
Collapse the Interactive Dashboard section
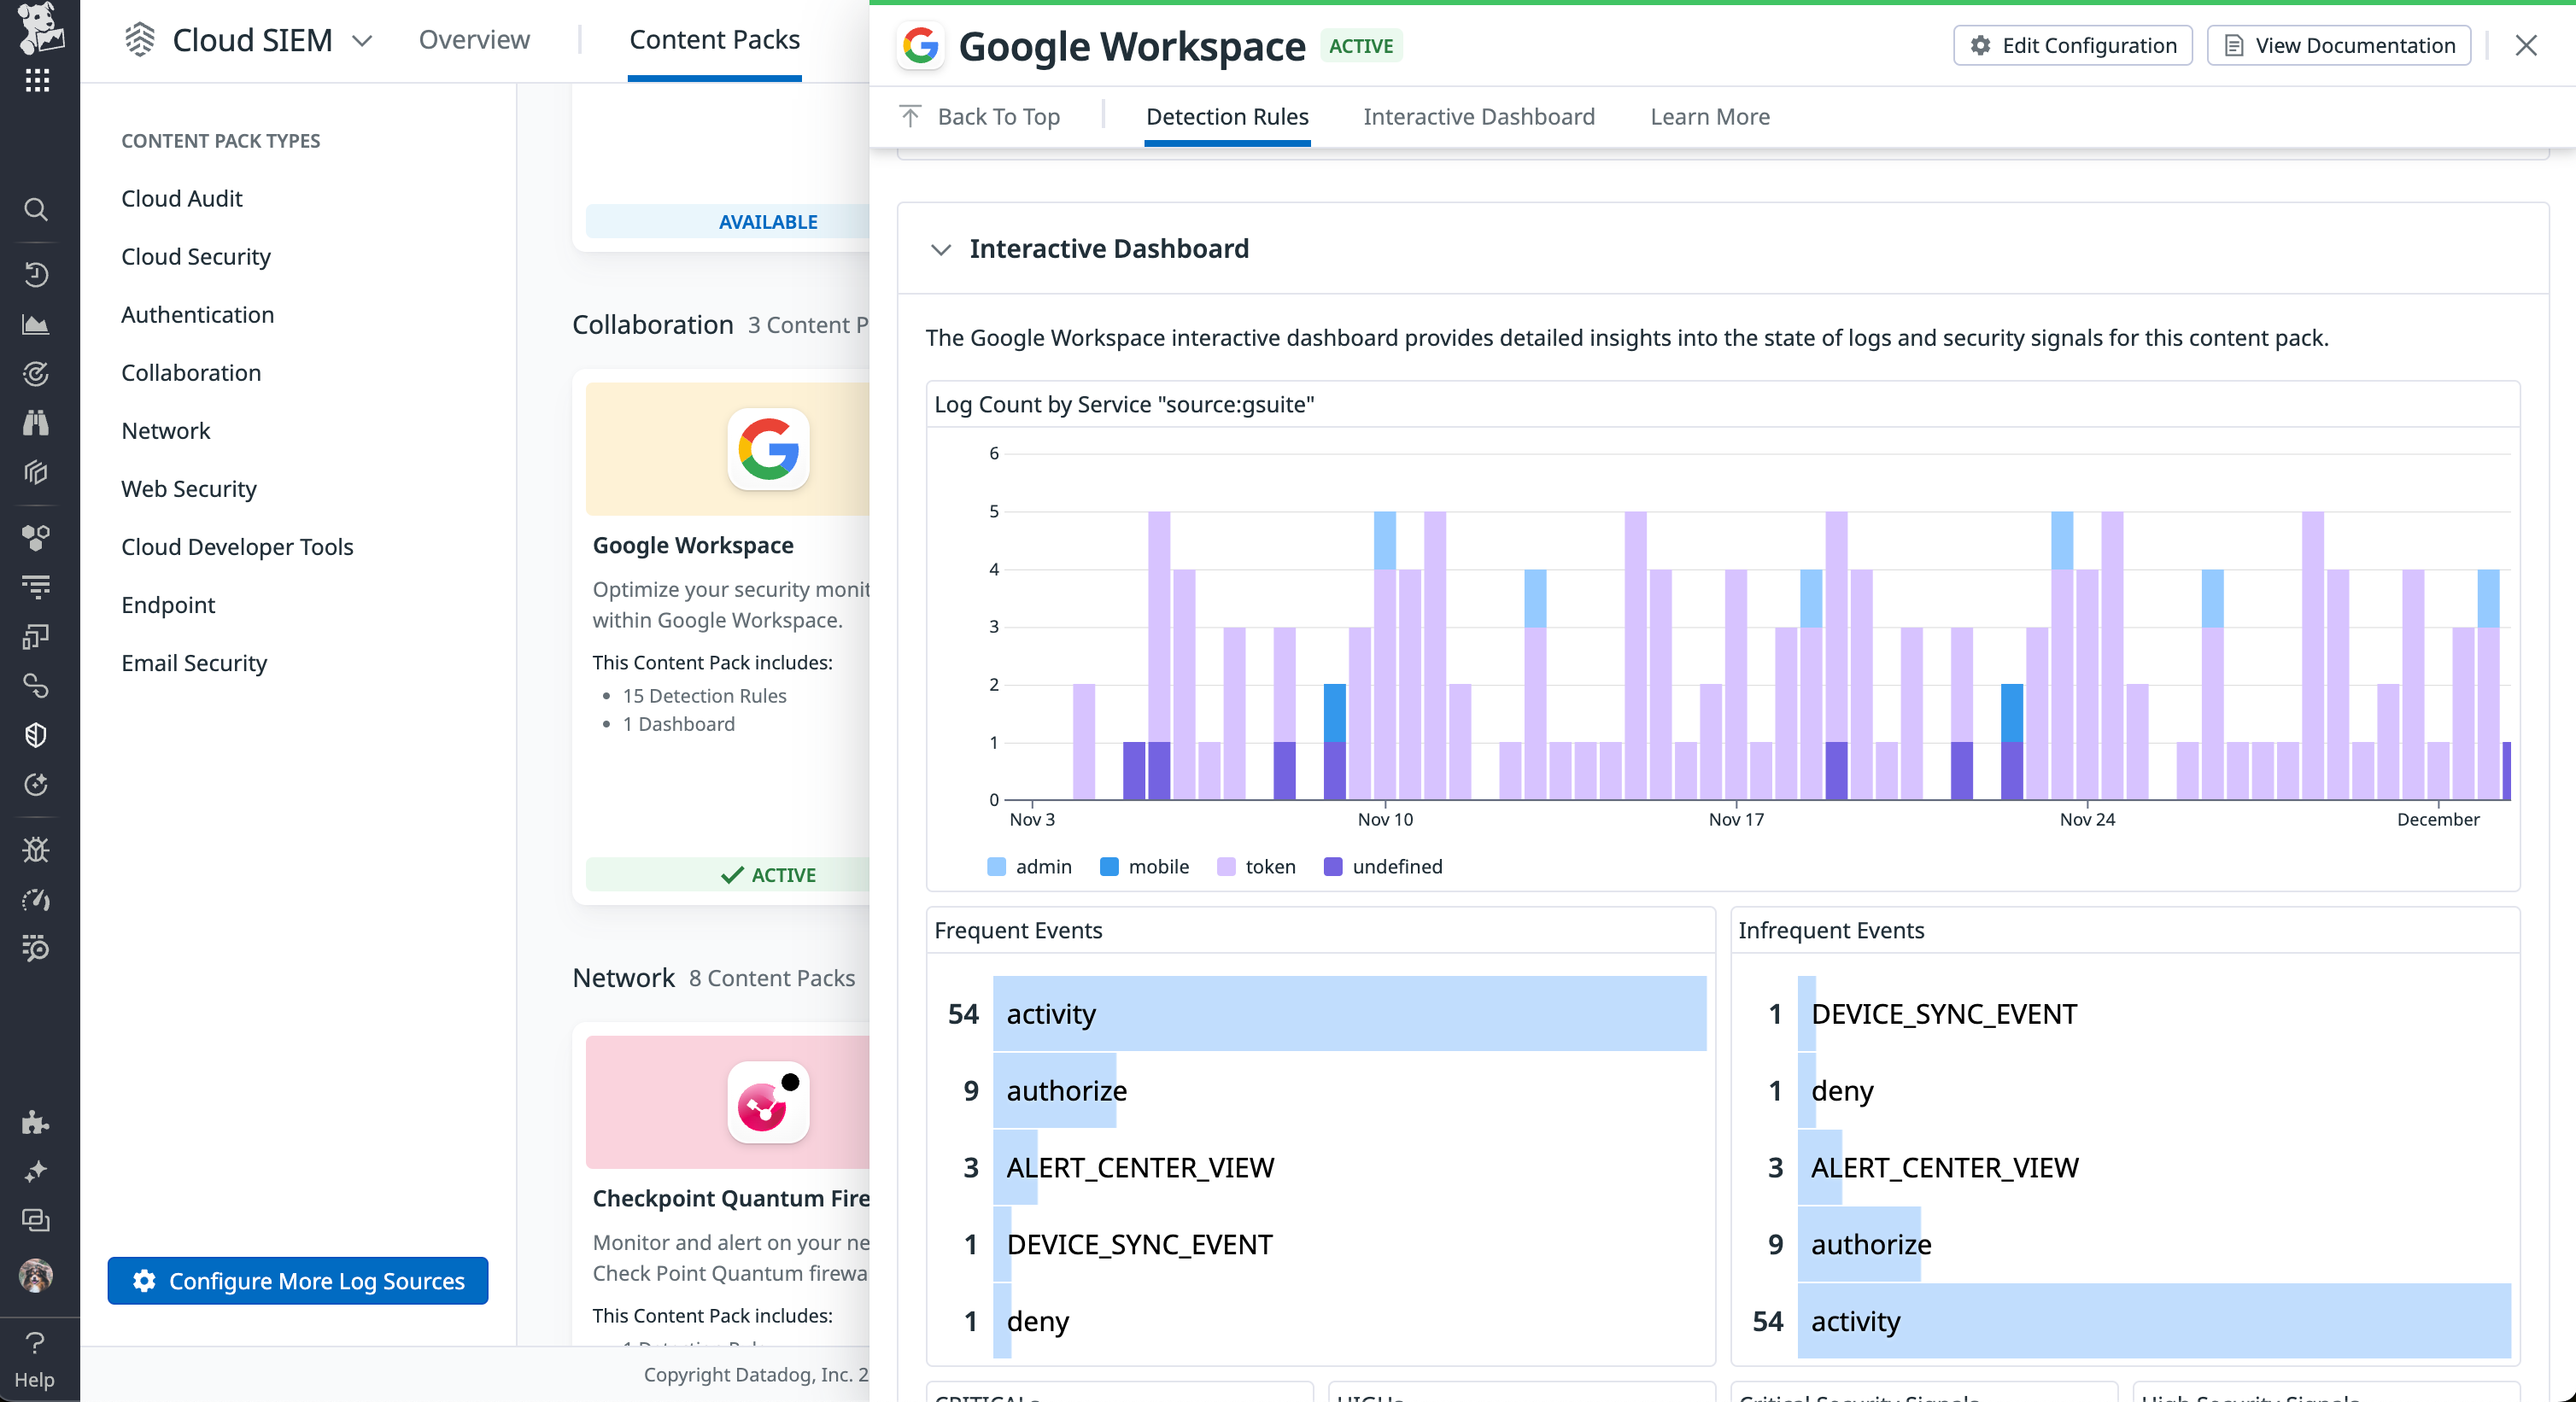click(x=941, y=250)
